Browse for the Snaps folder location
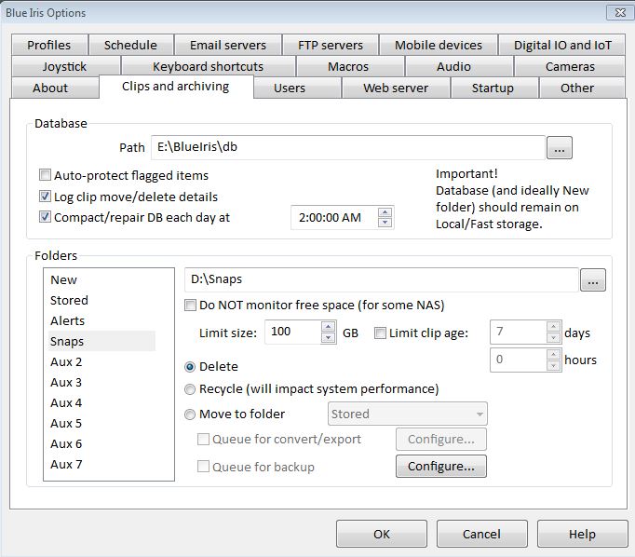635x557 pixels. point(593,279)
